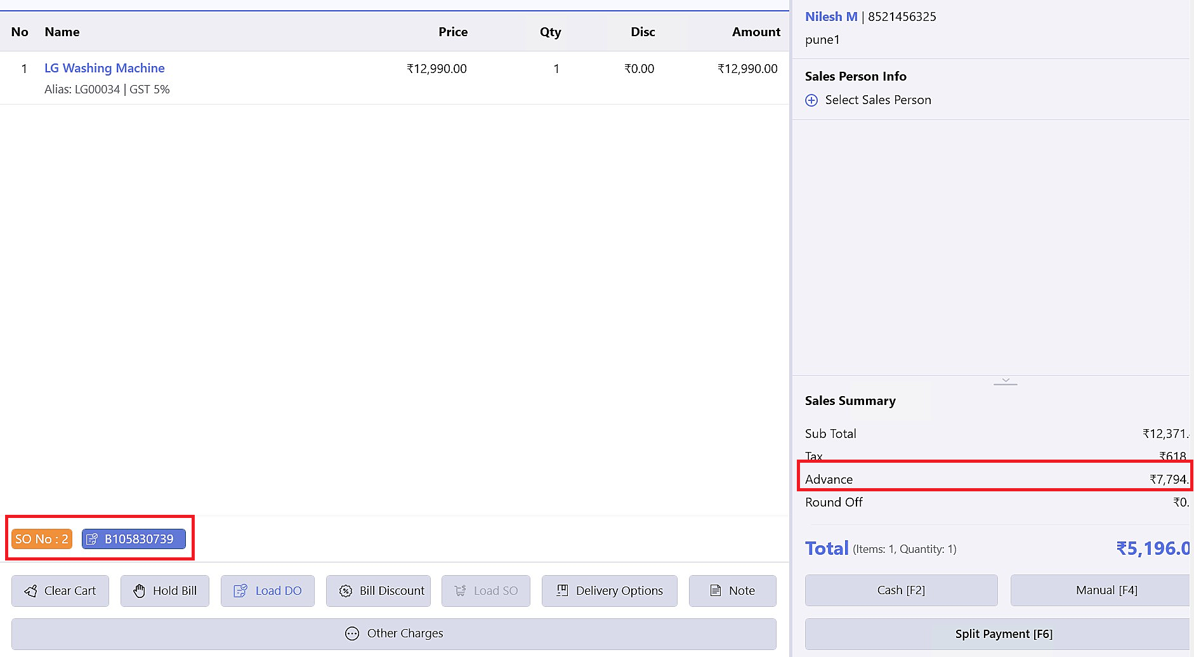Screen dimensions: 1194x657
Task: Click the quantity value 1 for LG Washing Machine
Action: tap(556, 69)
